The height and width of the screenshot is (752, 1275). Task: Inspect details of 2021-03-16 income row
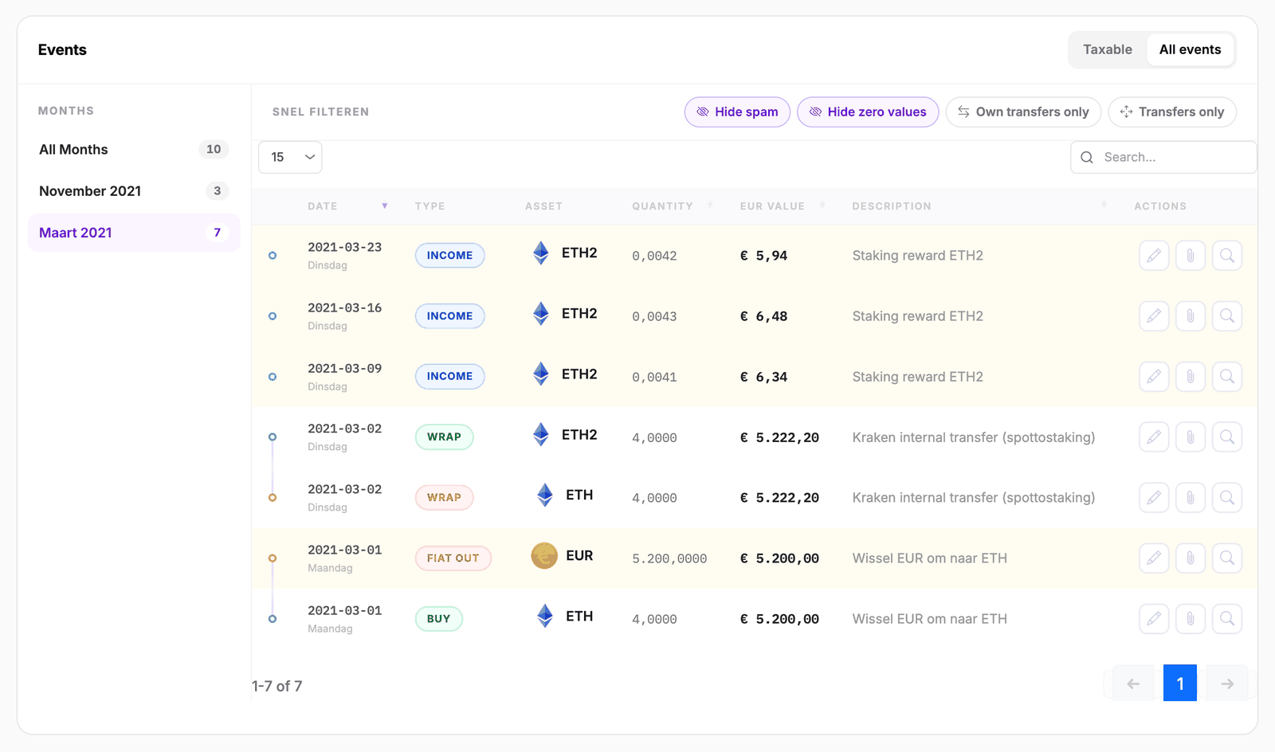(1227, 316)
